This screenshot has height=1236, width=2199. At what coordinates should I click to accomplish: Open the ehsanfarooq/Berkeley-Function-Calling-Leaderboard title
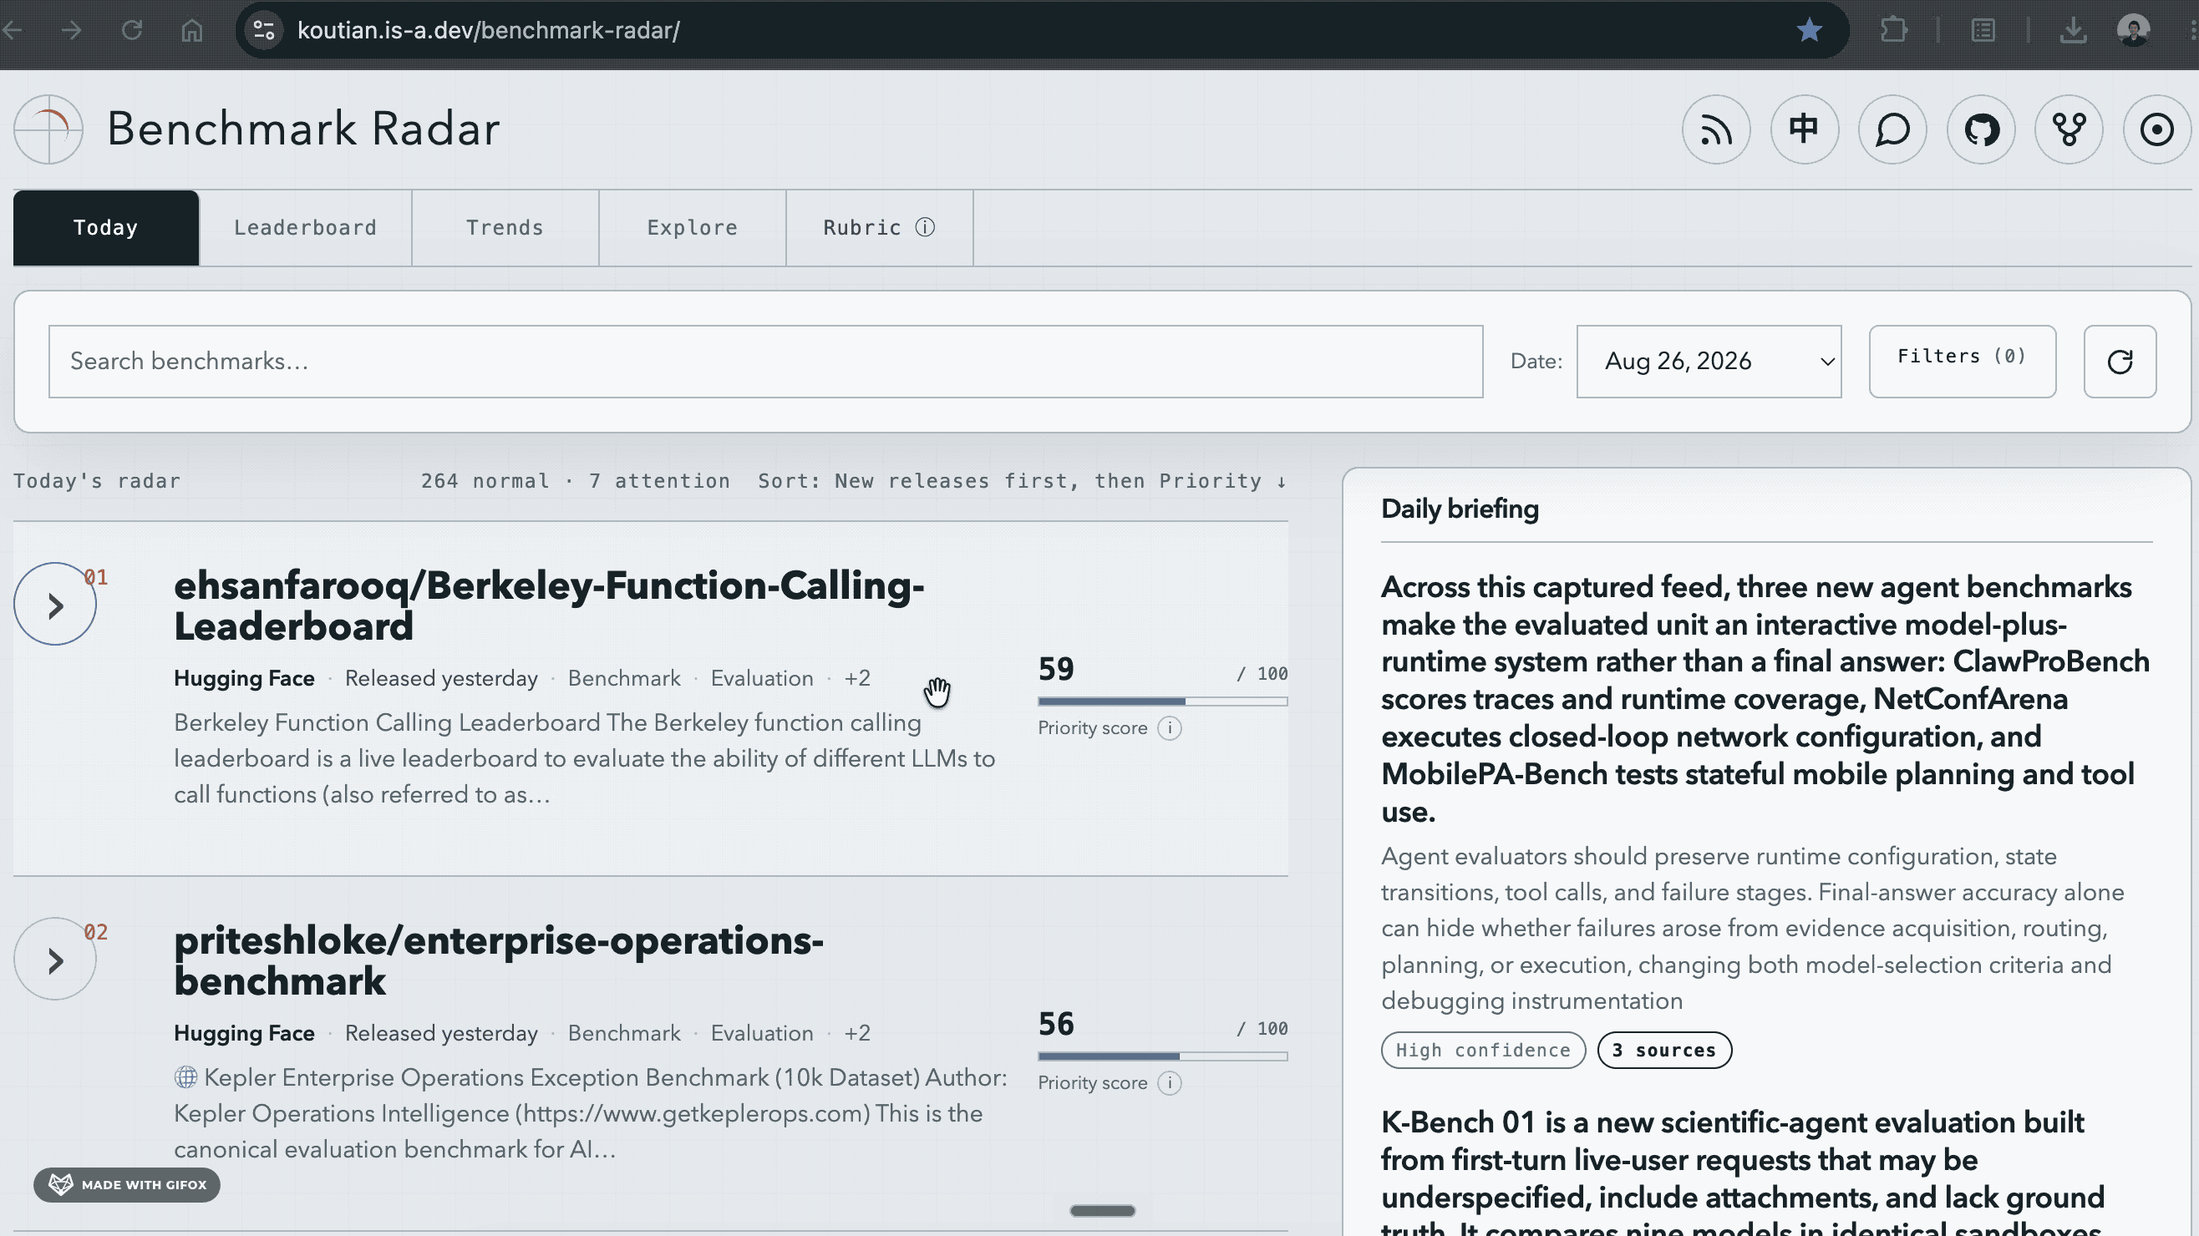tap(549, 606)
